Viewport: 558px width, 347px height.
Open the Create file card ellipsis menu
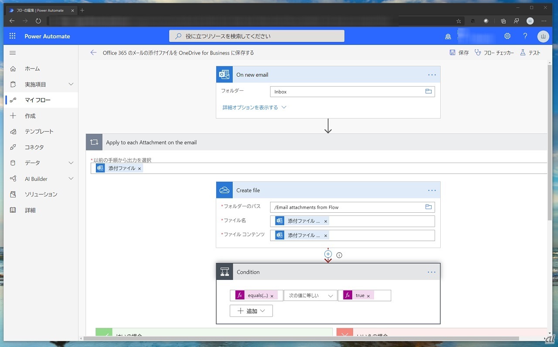point(432,190)
